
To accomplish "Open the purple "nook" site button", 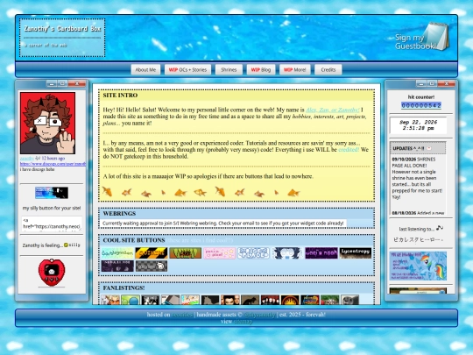I will point(321,253).
